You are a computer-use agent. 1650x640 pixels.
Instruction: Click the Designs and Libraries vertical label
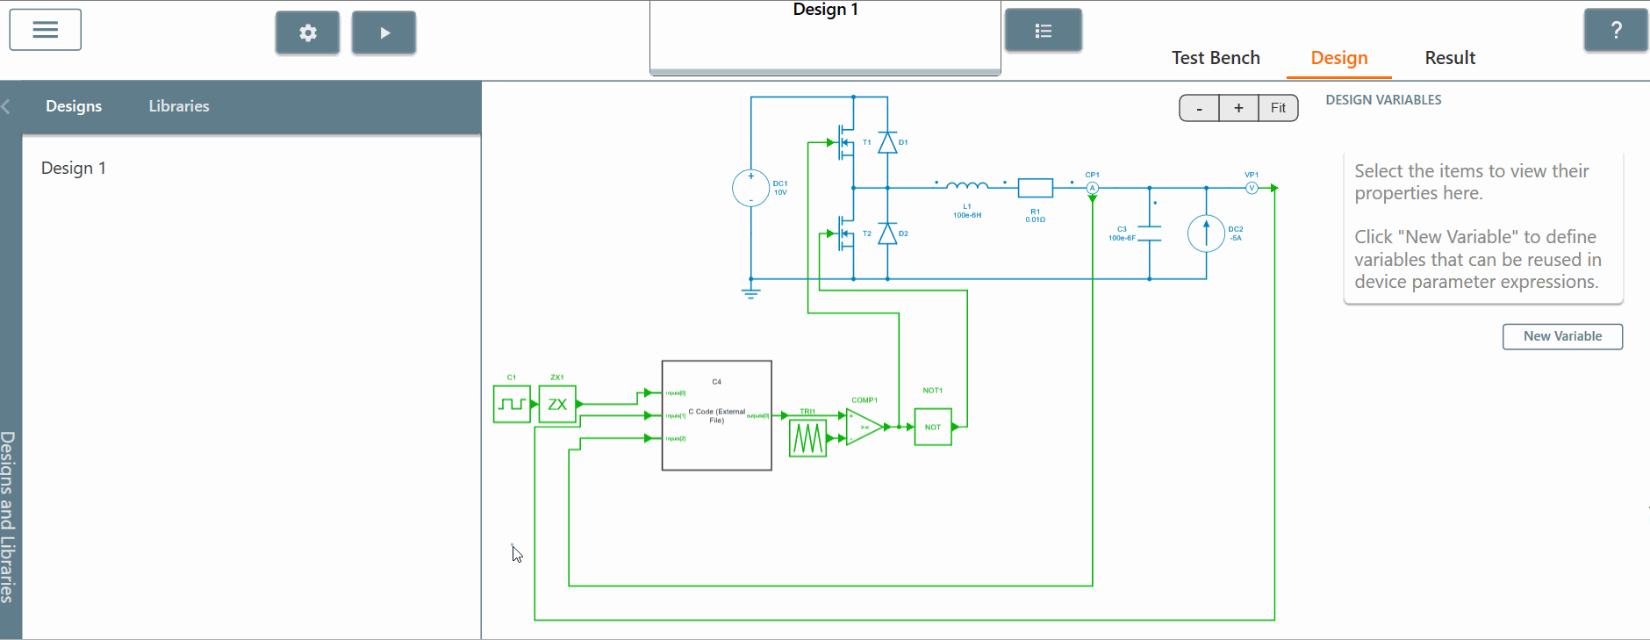[8, 516]
